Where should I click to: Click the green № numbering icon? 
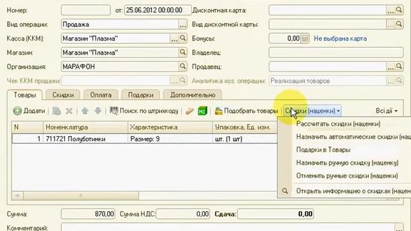click(x=202, y=111)
